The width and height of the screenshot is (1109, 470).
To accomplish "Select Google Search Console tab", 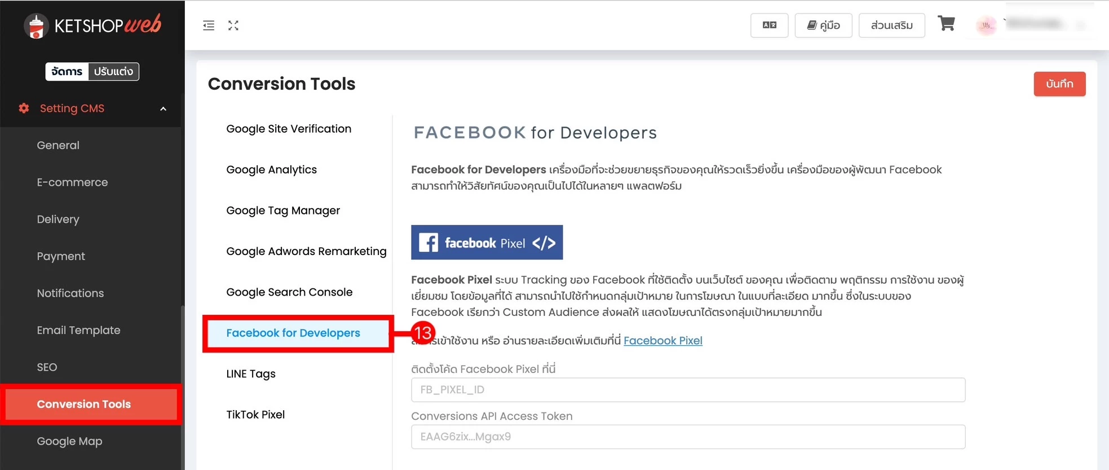I will point(289,292).
